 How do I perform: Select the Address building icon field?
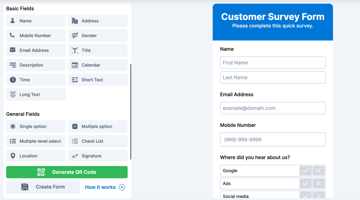[x=98, y=21]
